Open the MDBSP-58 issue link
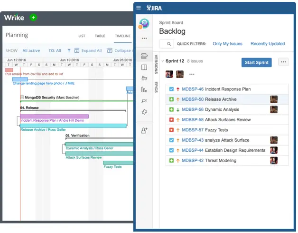The image size is (298, 233). point(193,120)
